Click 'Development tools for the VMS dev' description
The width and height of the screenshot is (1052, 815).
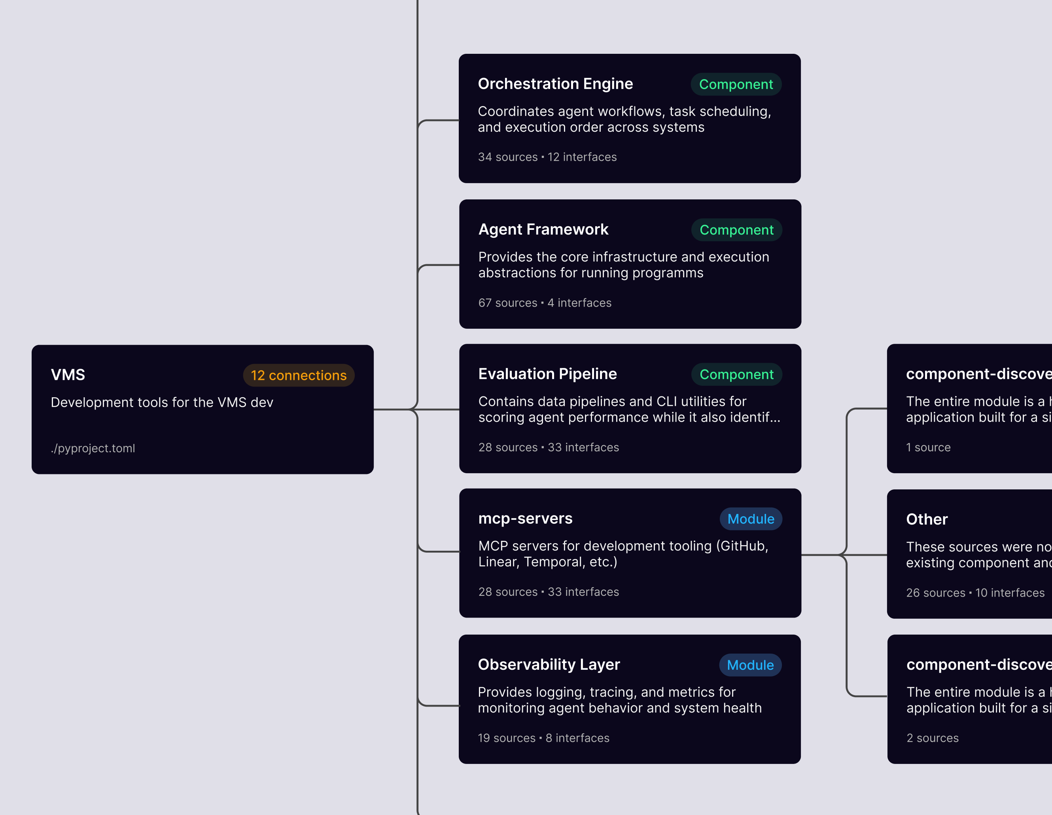point(162,402)
